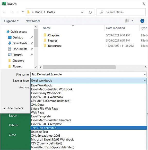Open Documents in the navigation pane
This screenshot has width=148, height=150.
[18, 49]
